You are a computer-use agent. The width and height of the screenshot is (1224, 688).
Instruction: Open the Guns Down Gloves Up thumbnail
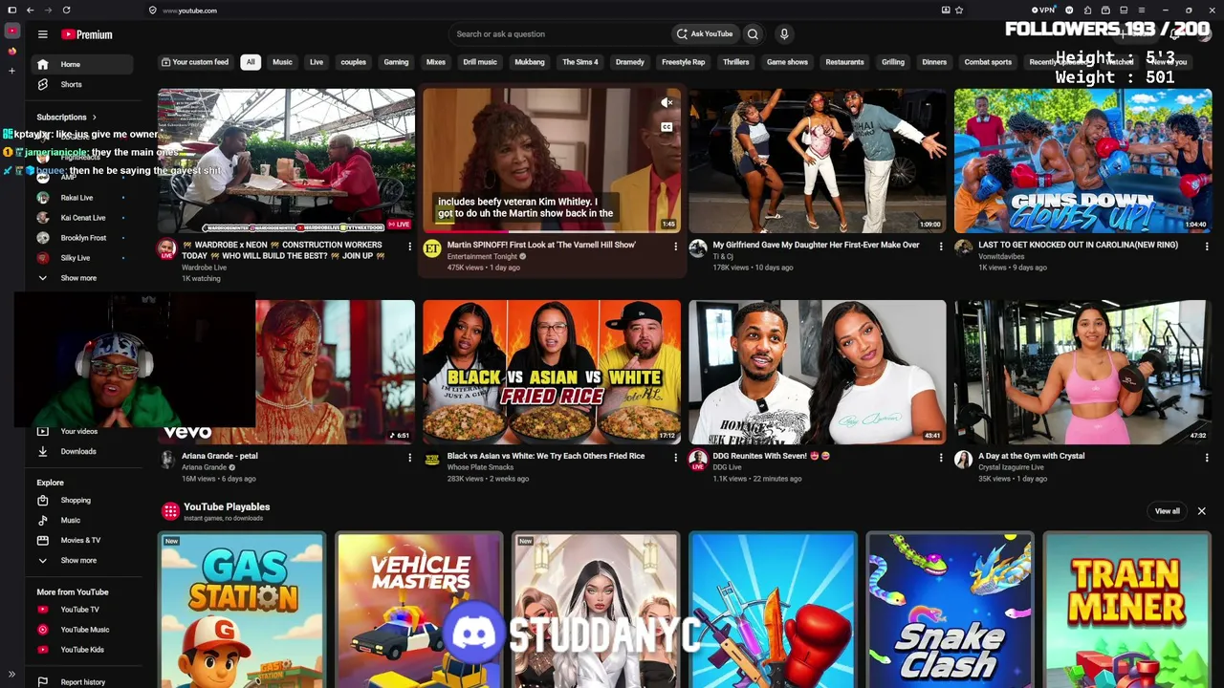[x=1082, y=161]
